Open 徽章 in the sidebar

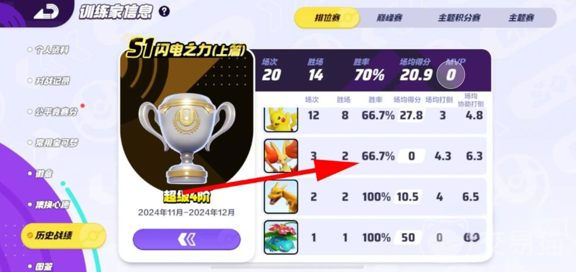click(x=44, y=173)
